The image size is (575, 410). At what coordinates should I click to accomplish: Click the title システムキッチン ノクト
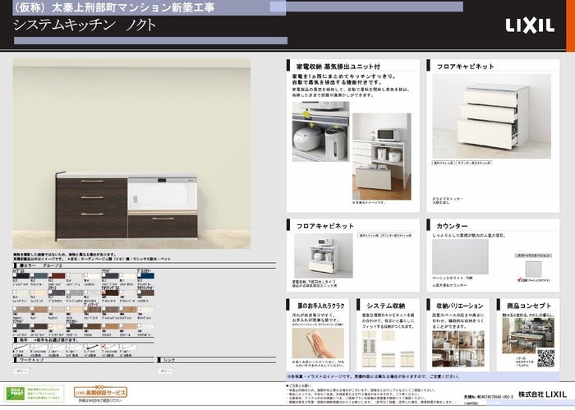pos(85,25)
